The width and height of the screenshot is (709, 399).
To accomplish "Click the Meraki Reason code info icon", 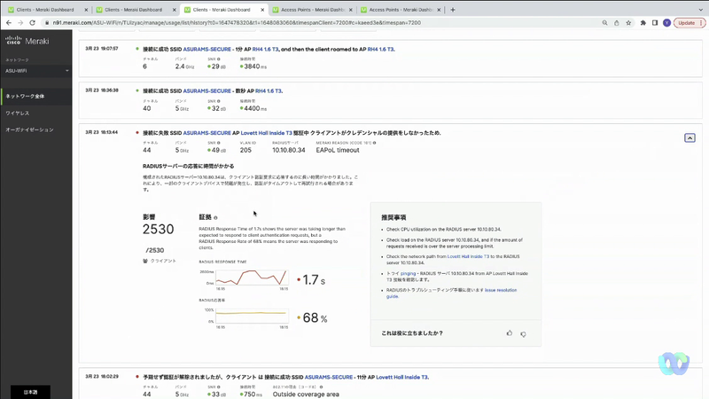I will pos(374,143).
